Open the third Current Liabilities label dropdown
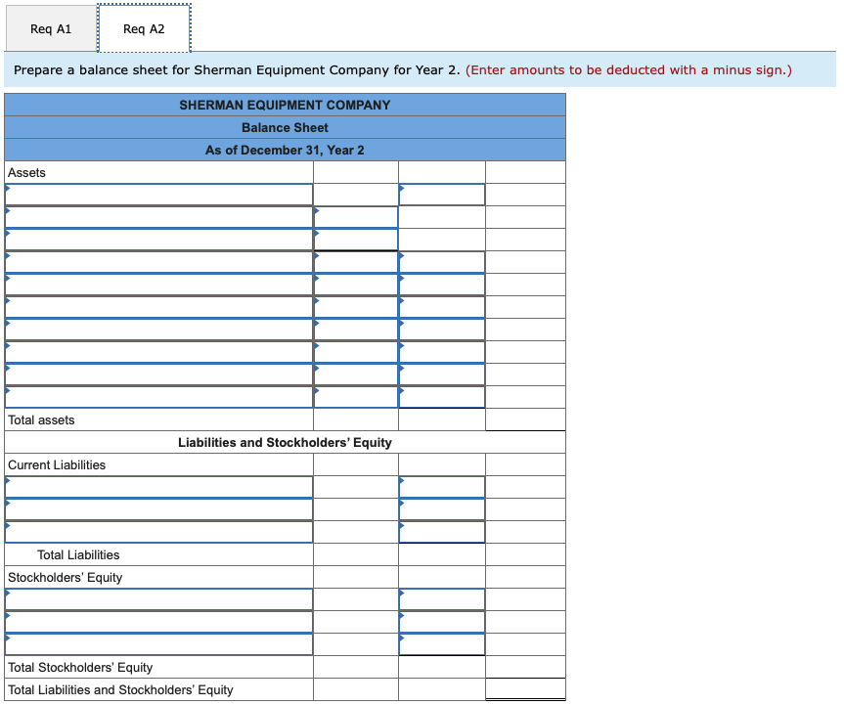This screenshot has height=705, width=844. [x=158, y=532]
